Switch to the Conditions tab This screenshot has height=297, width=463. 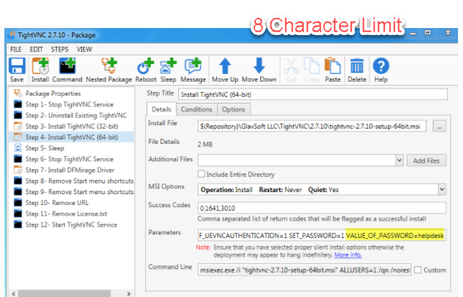point(197,109)
